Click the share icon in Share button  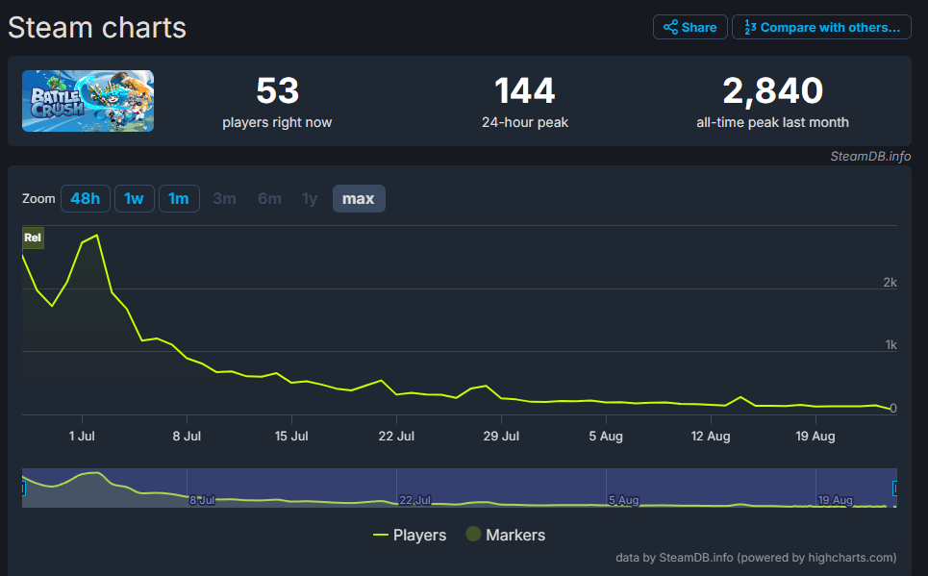click(x=670, y=27)
